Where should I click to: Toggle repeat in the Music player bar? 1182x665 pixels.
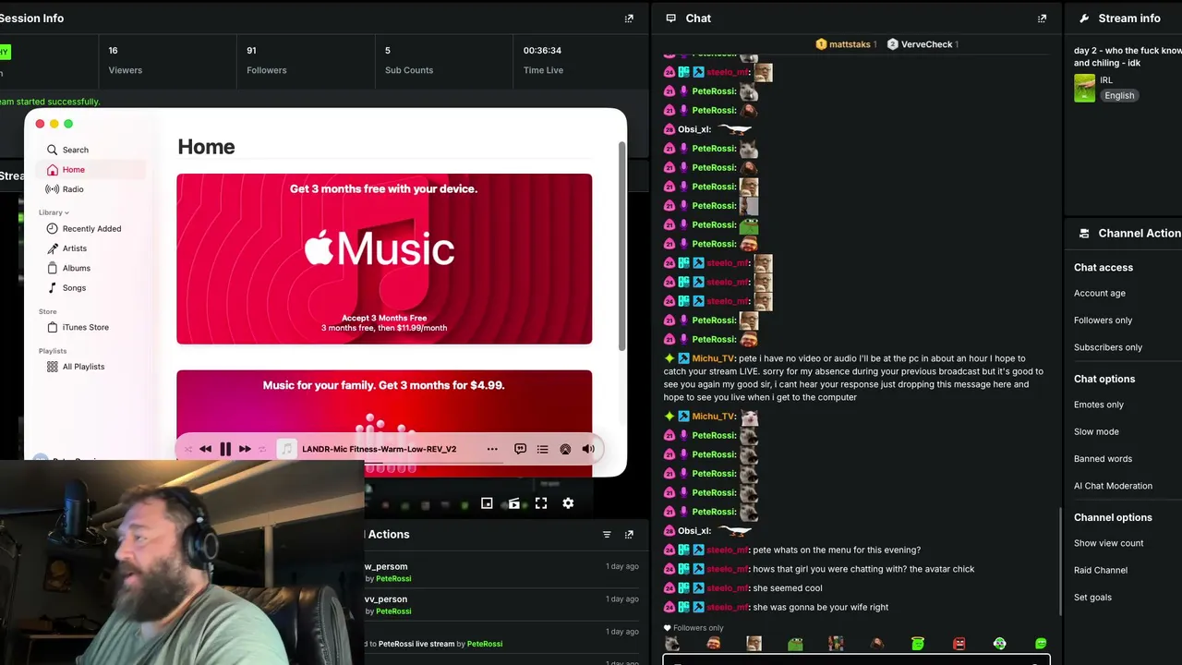coord(262,449)
